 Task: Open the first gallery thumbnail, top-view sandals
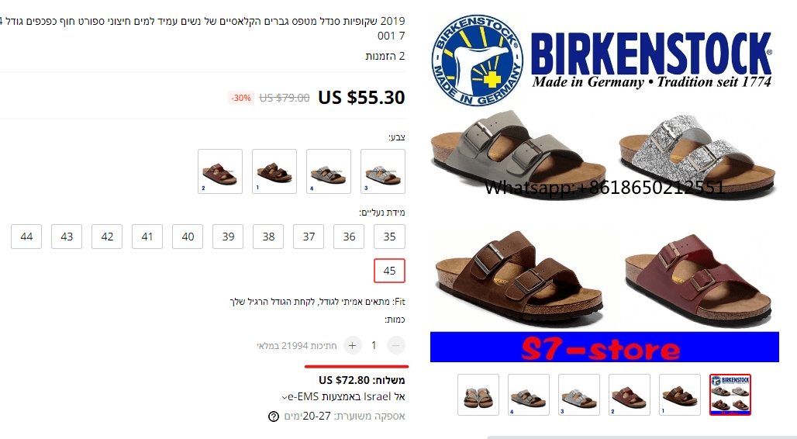point(478,395)
